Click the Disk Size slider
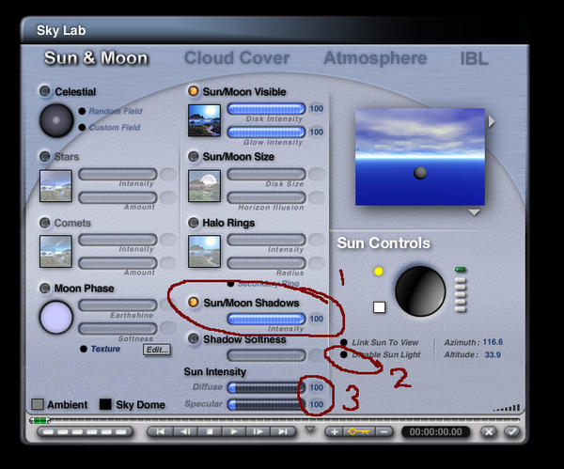The image size is (564, 469). pyautogui.click(x=267, y=174)
